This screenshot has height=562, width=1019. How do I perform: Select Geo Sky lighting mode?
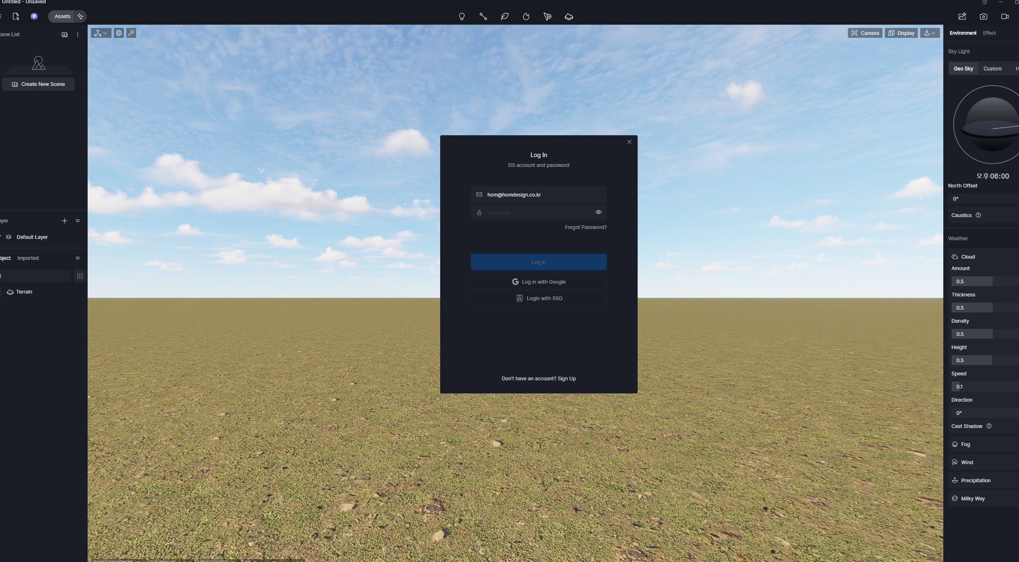[963, 69]
